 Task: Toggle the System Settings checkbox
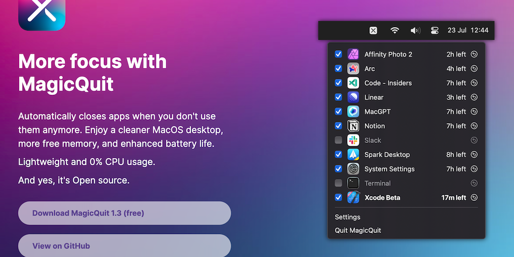338,169
